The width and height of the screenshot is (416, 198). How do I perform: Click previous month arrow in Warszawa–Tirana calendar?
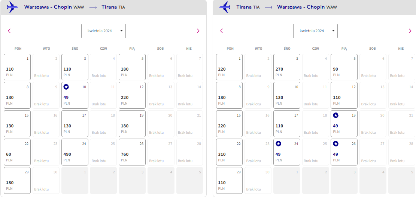click(9, 31)
